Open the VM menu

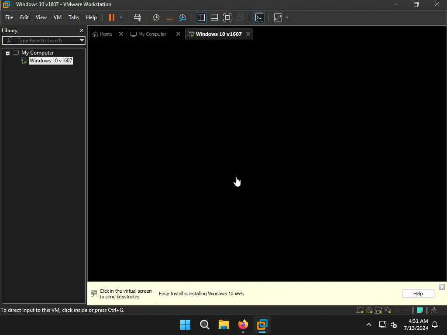pos(58,17)
